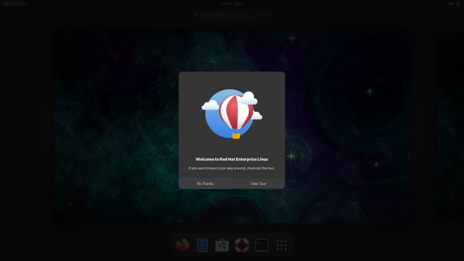Click the hot air balloon illustration
The width and height of the screenshot is (464, 261).
coord(232,114)
